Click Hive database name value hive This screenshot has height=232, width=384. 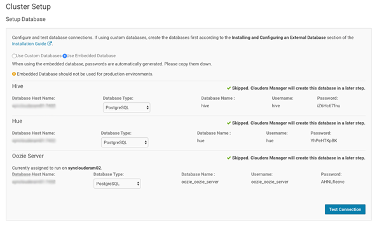(205, 106)
